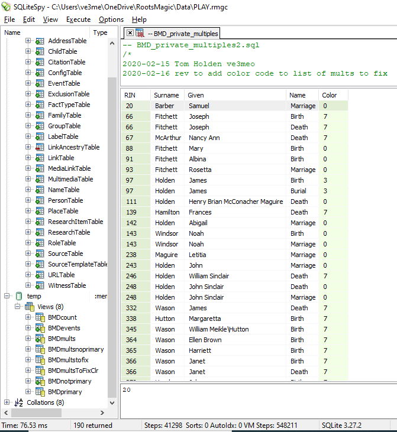Click schema tree scroll down arrow
Screen dimensions: 397x432
pyautogui.click(x=112, y=403)
